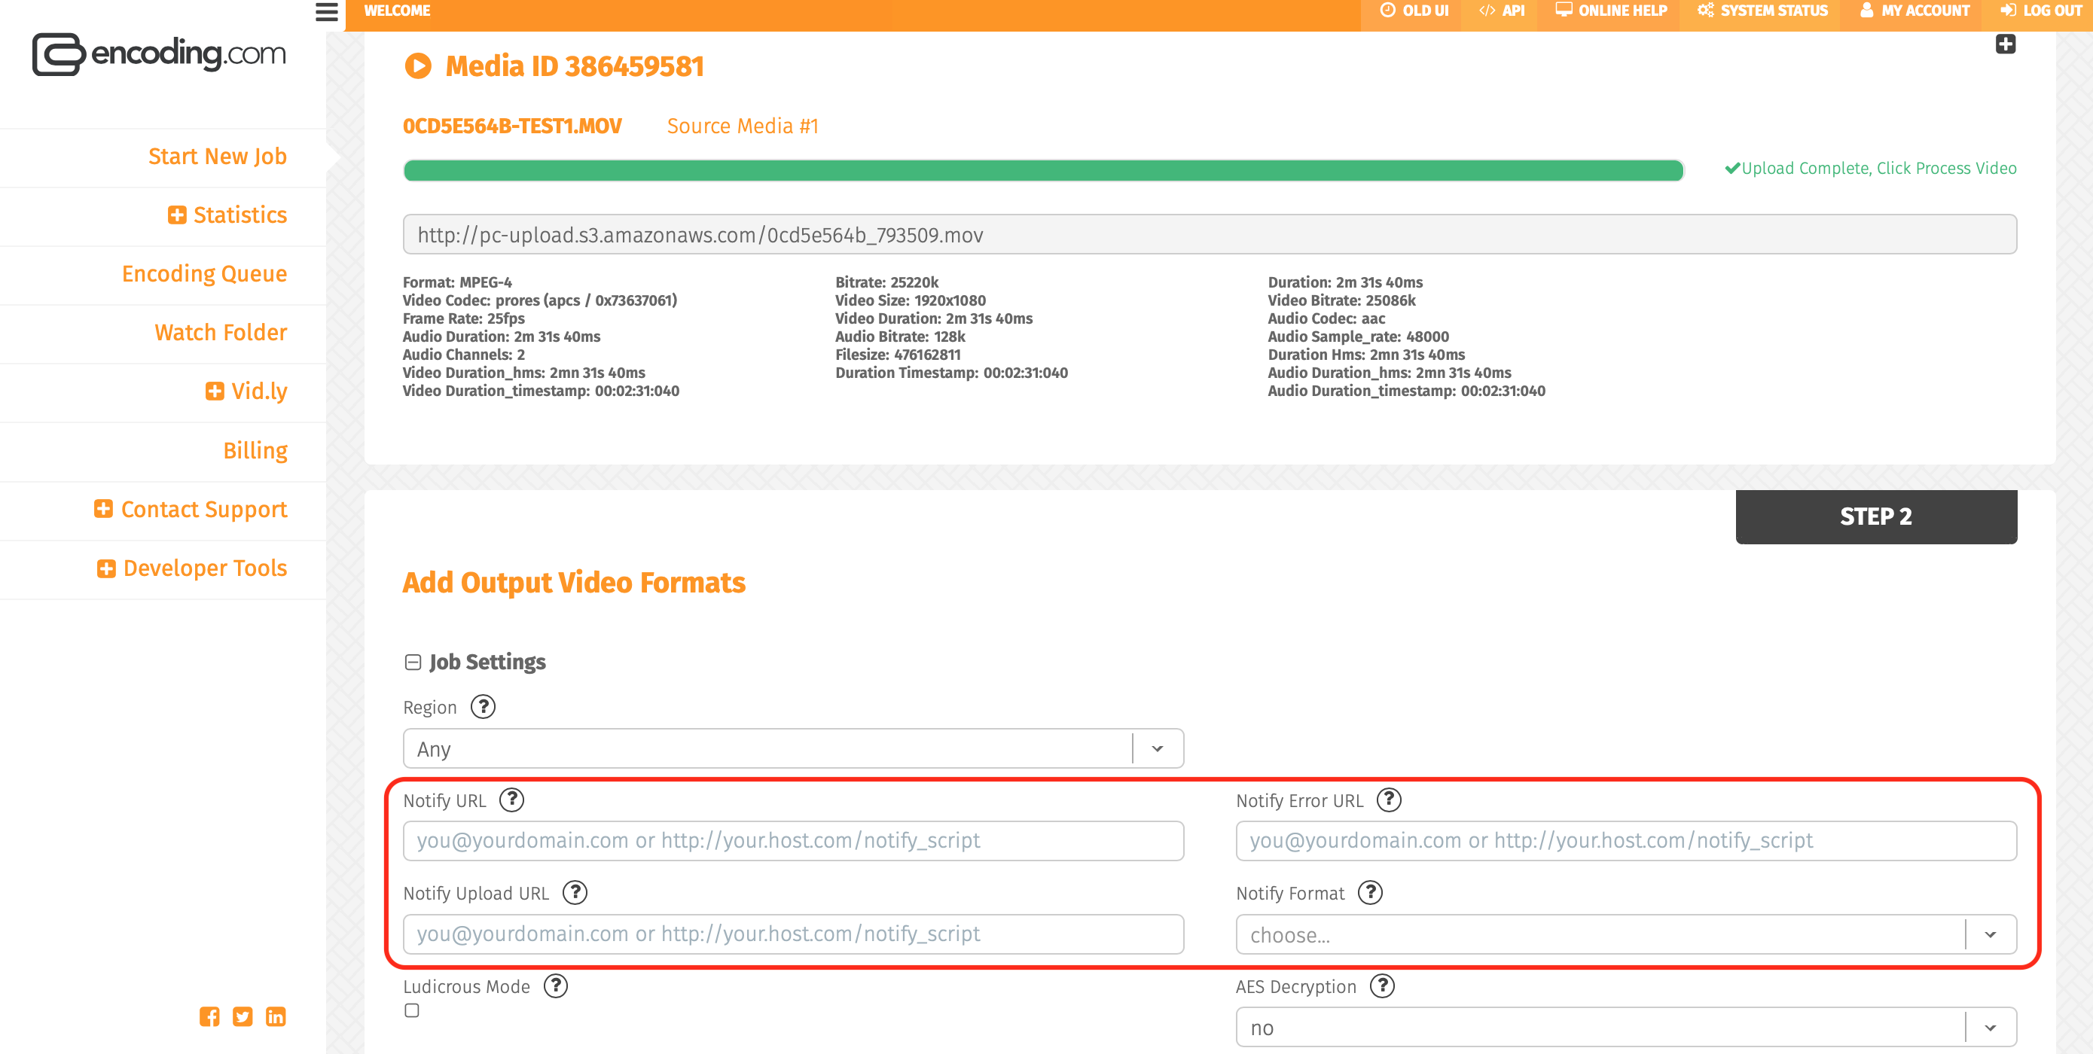The image size is (2093, 1054).
Task: Open Vid.ly in sidebar
Action: [x=259, y=391]
